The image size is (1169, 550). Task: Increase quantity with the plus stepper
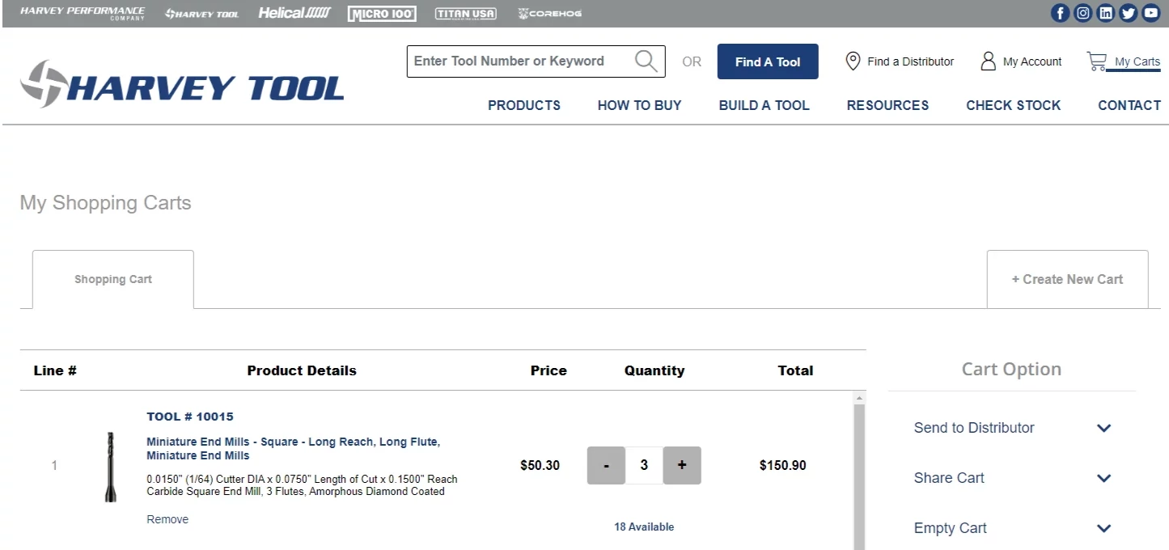pos(682,465)
